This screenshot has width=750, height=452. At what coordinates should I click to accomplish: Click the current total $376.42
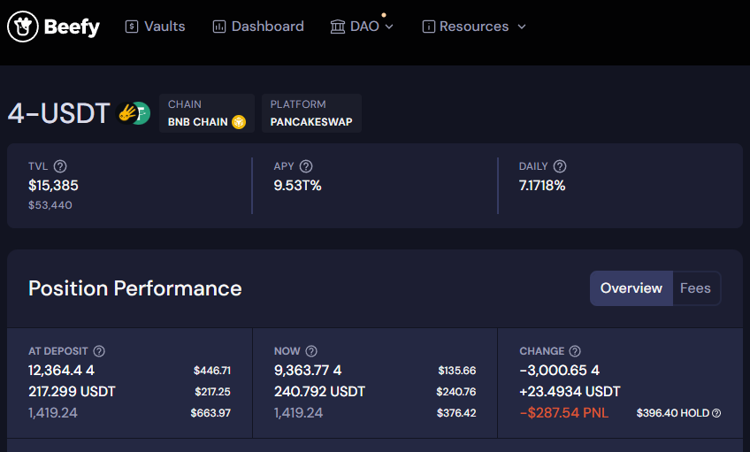pos(456,413)
